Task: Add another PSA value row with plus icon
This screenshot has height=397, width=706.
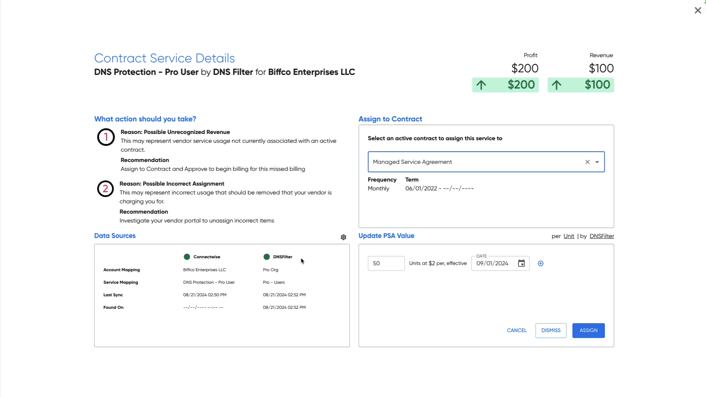Action: point(541,263)
